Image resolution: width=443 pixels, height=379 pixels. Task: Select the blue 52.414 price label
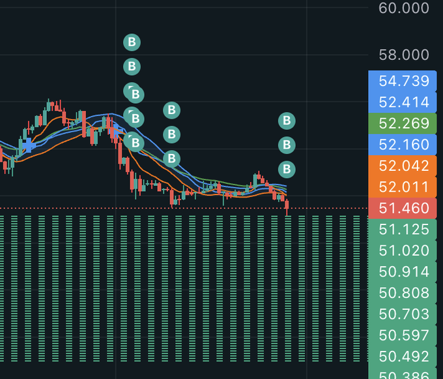(403, 102)
